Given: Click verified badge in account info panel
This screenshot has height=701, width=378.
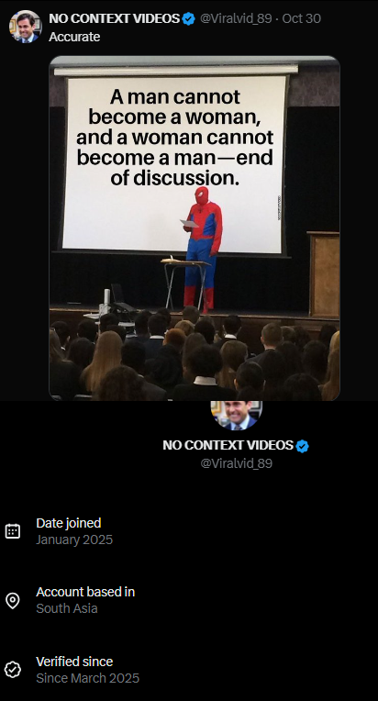Looking at the screenshot, I should (303, 446).
